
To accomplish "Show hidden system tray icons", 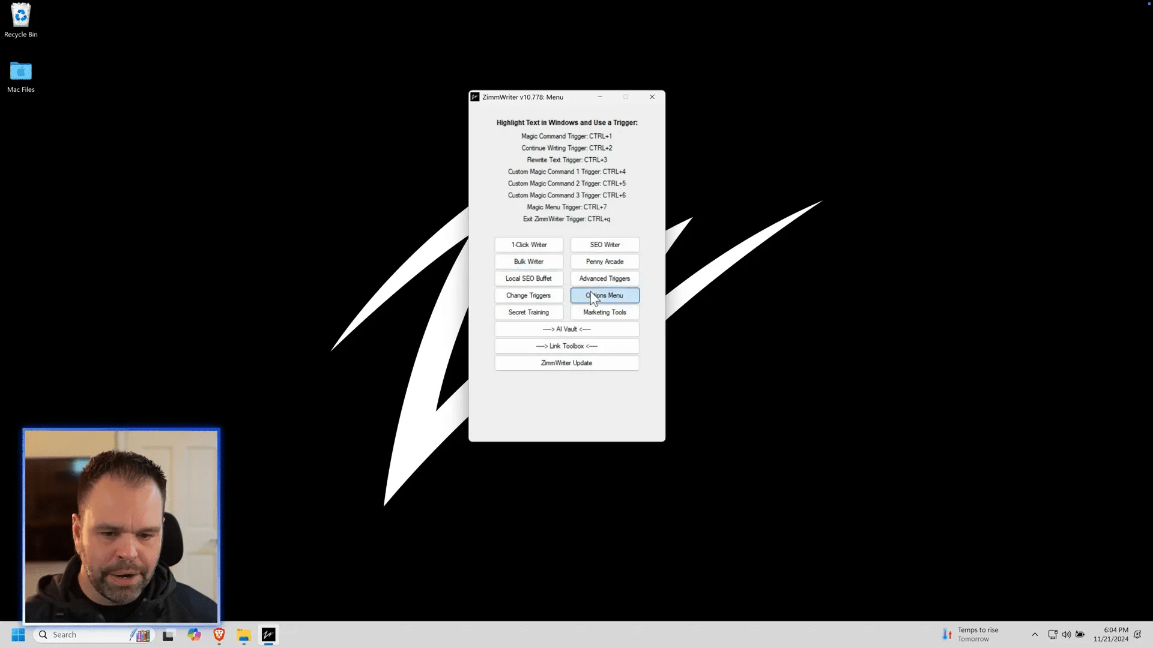I will [1035, 634].
